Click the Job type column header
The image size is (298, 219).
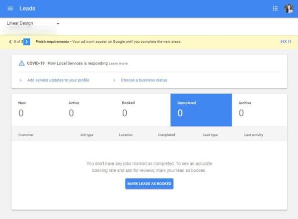pyautogui.click(x=86, y=135)
